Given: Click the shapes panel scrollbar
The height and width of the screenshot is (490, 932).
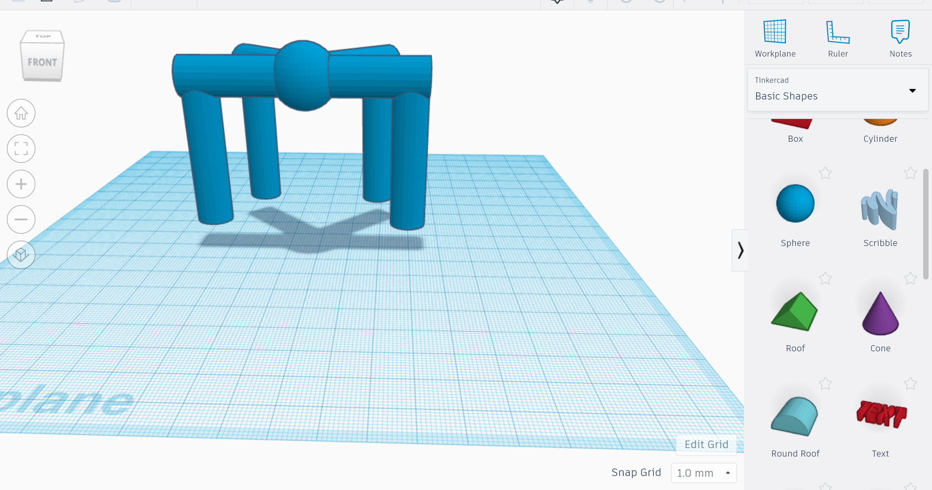Looking at the screenshot, I should (926, 224).
